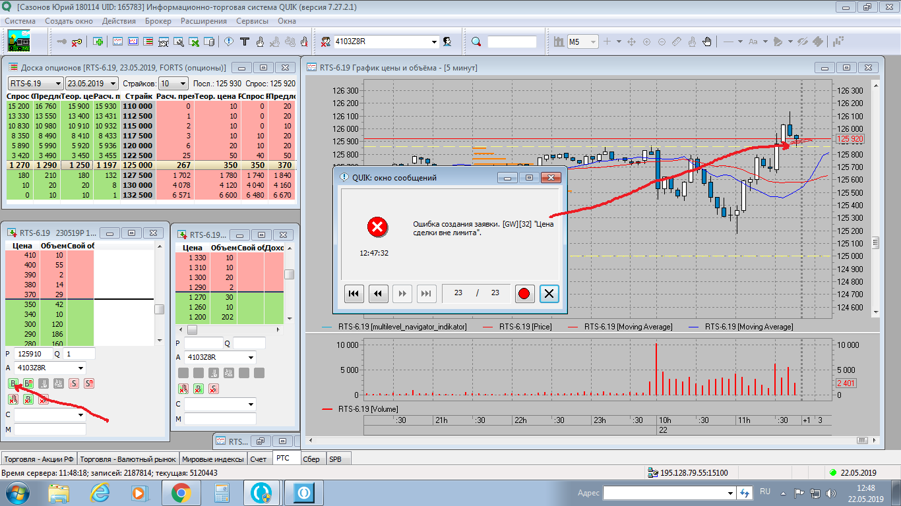Open the Система menu
The height and width of the screenshot is (506, 901).
pyautogui.click(x=20, y=21)
